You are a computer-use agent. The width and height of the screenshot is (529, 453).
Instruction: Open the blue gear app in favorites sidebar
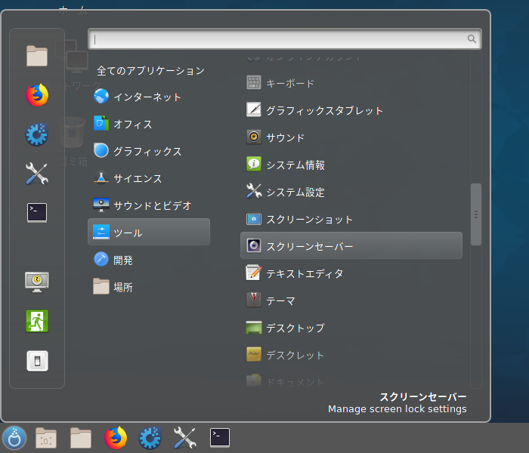click(x=37, y=134)
